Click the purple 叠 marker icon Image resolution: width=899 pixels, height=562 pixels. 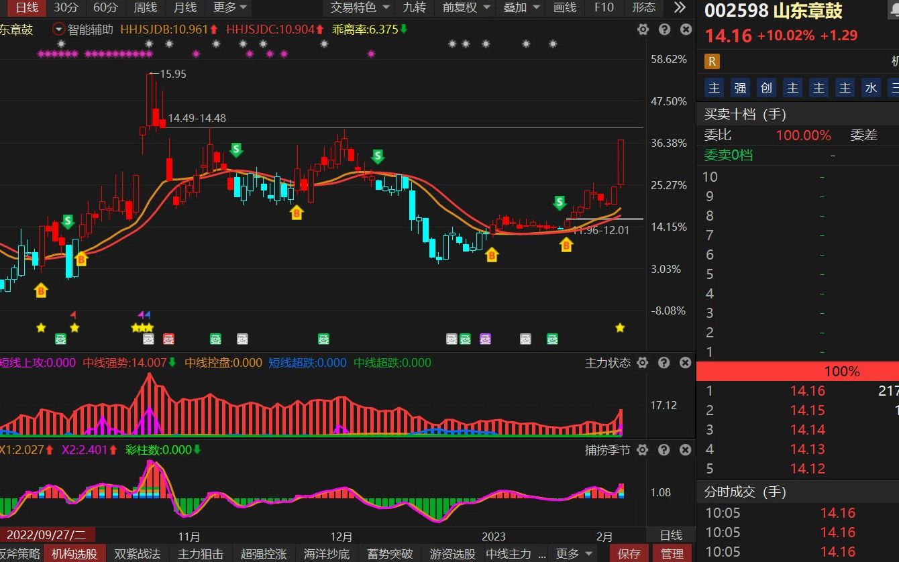pos(485,339)
